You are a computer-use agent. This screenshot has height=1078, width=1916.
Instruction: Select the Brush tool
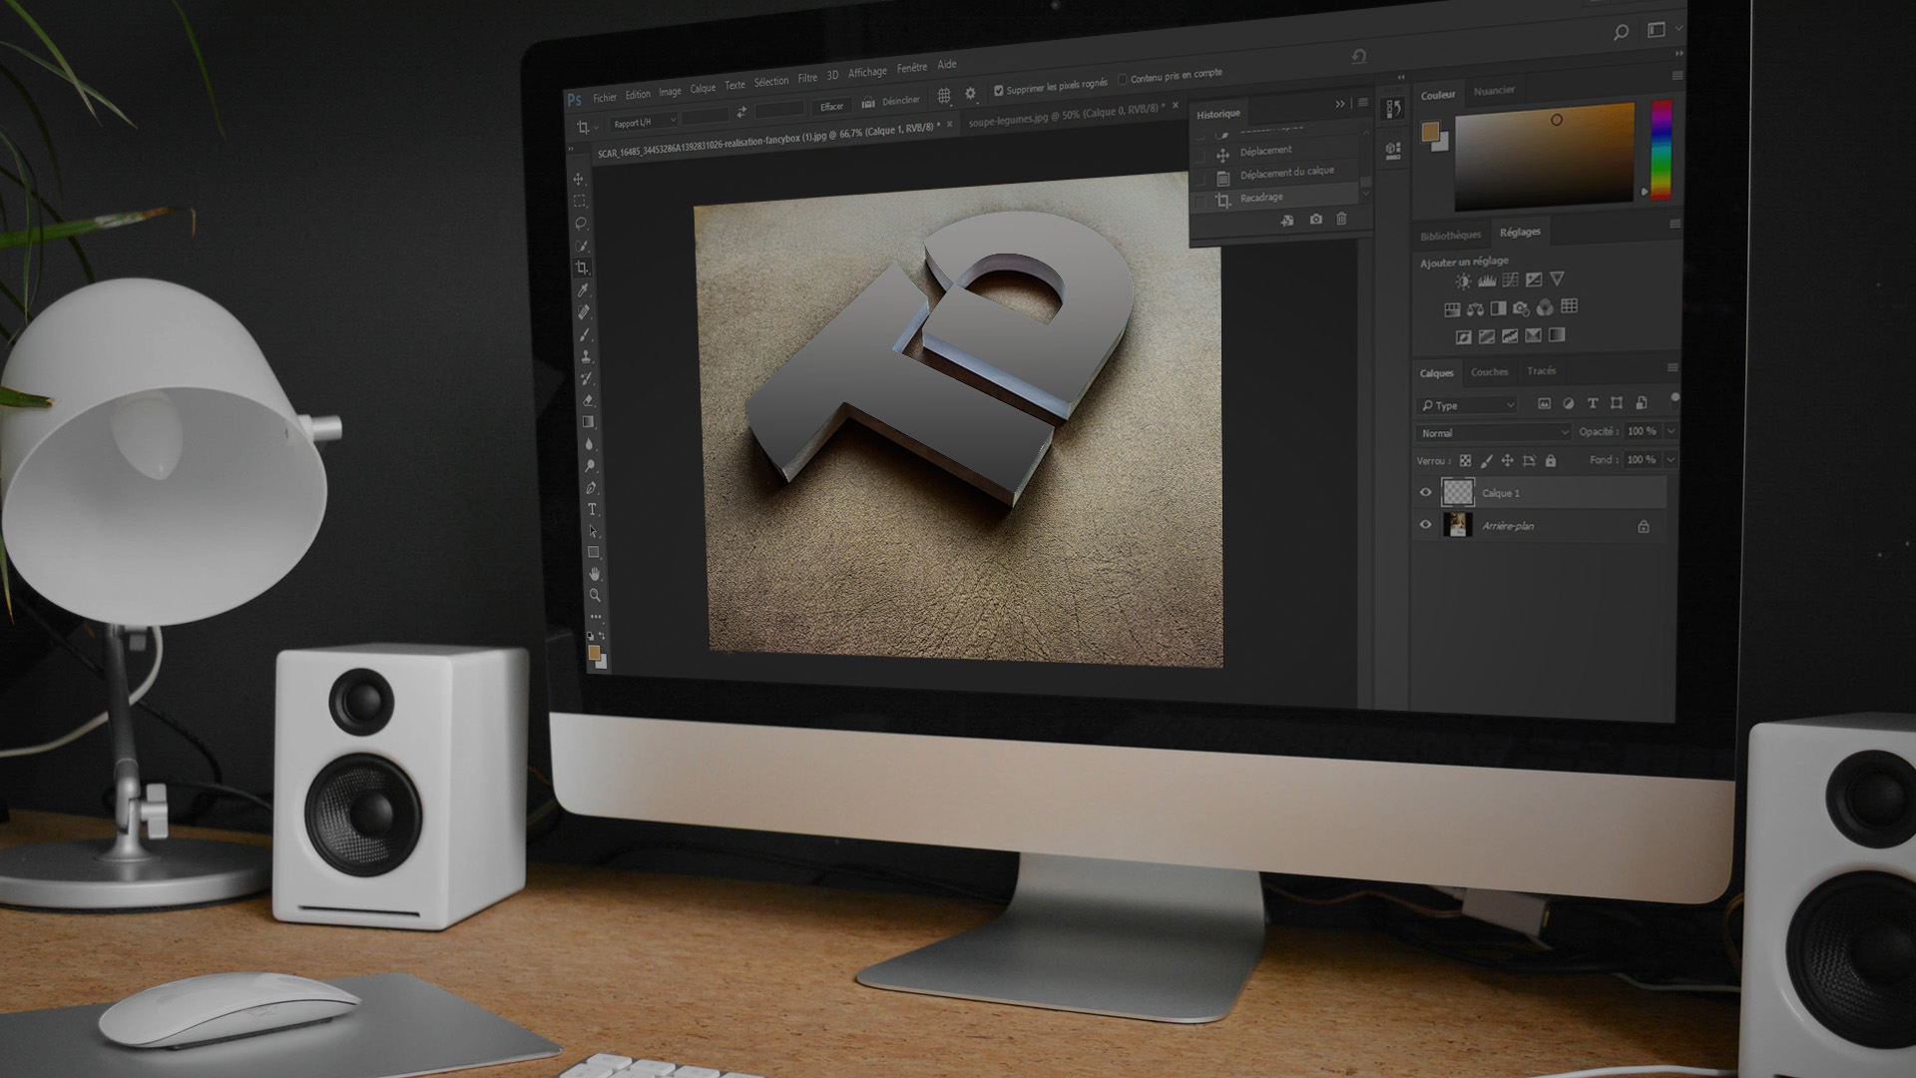tap(586, 334)
